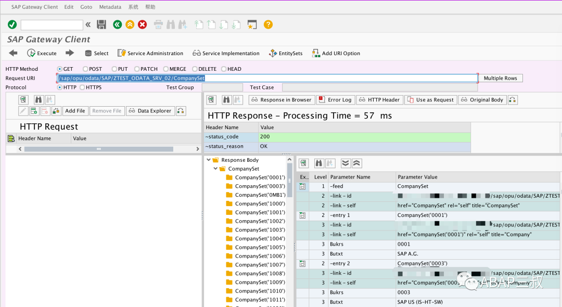Click the details icon above HTTP Request

23,99
